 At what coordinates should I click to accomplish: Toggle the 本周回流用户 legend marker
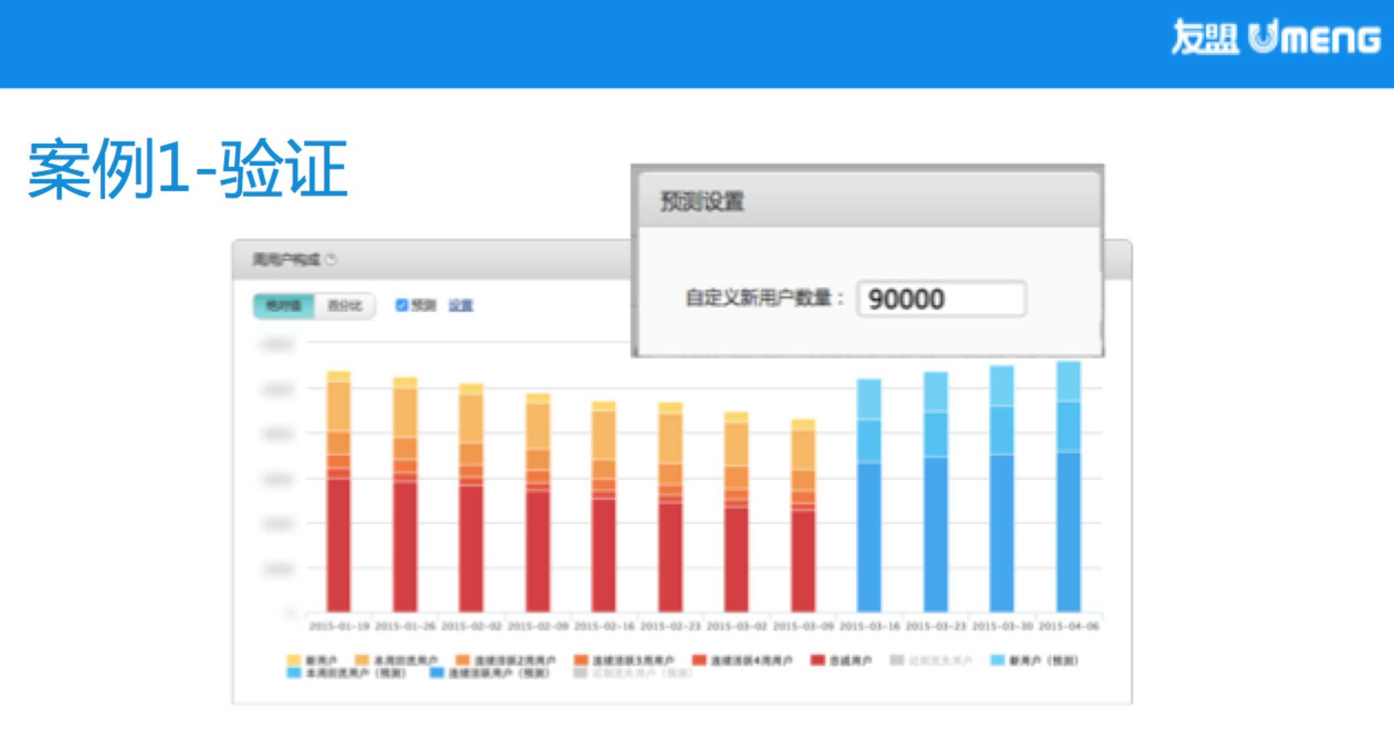(x=362, y=660)
